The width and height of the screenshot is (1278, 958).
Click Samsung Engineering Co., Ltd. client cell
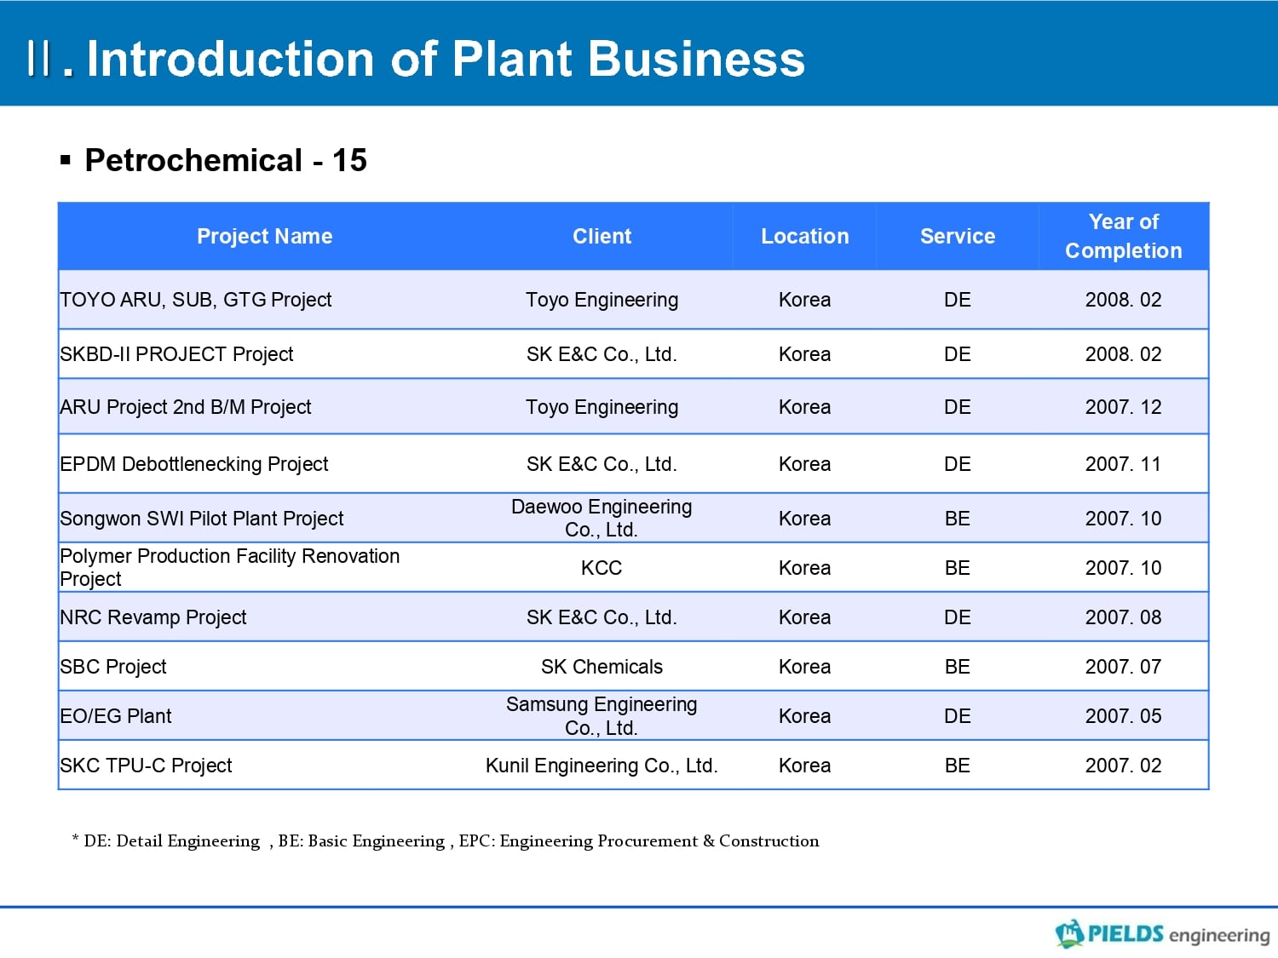click(602, 716)
